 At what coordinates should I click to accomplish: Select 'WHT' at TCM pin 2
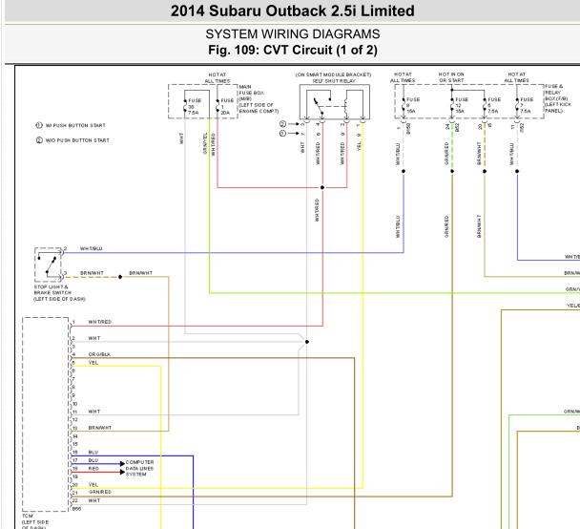click(x=93, y=338)
